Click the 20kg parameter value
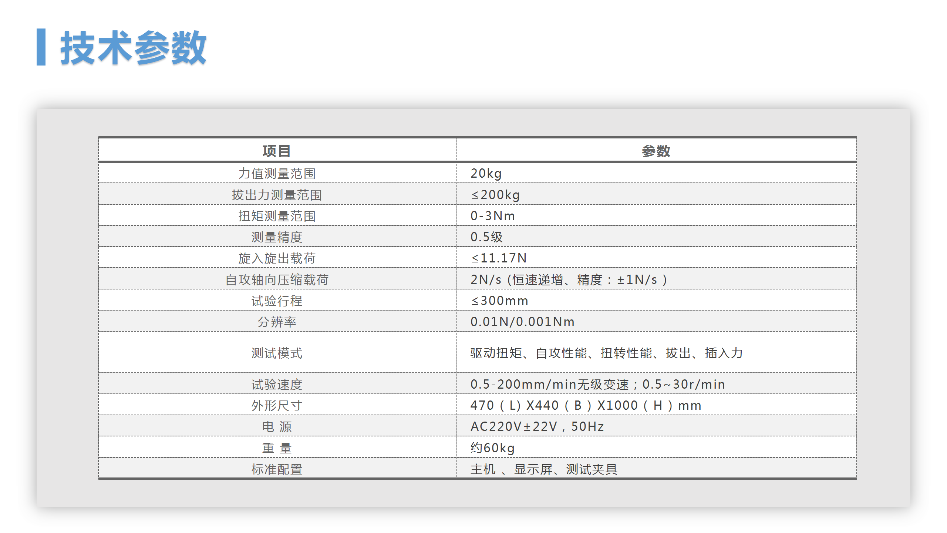This screenshot has height=533, width=947. coord(486,173)
